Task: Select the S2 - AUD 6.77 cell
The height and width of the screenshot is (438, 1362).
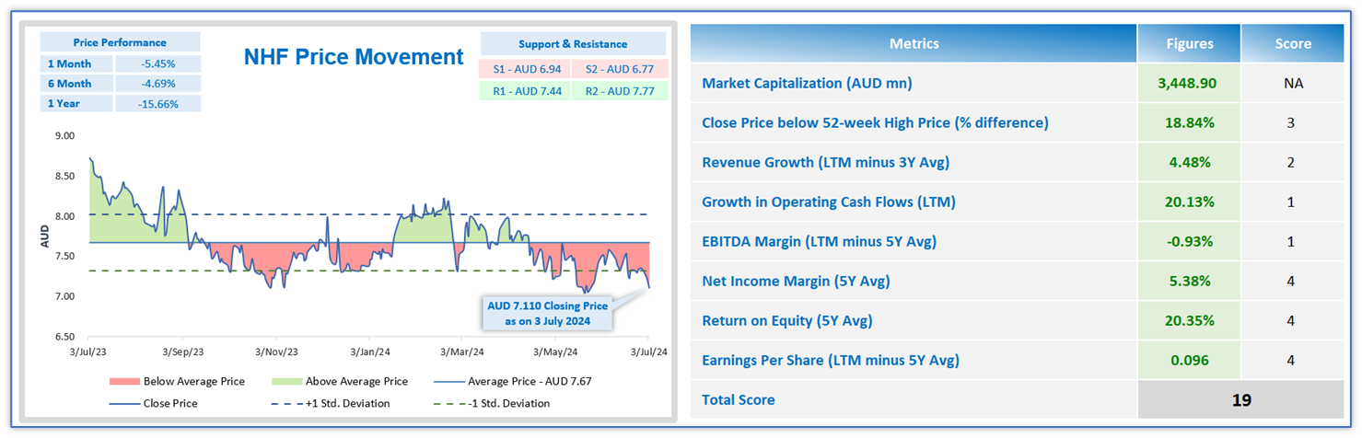Action: [x=620, y=68]
